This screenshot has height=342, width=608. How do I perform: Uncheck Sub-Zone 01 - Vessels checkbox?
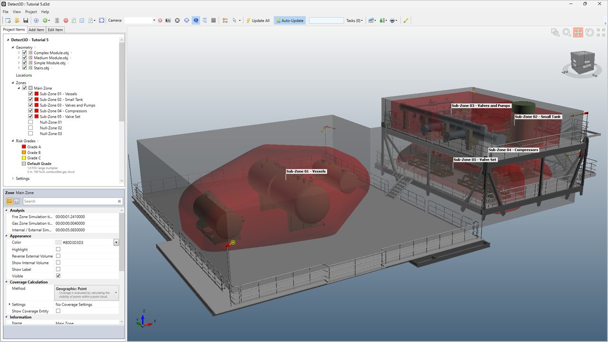[x=30, y=94]
